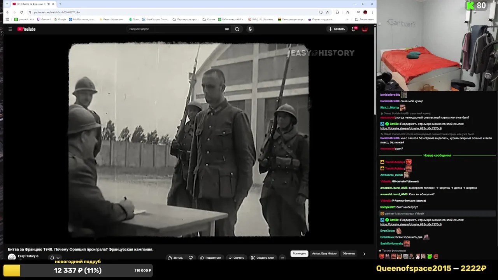
Task: Click the donation goal progress bar
Action: coord(77,270)
